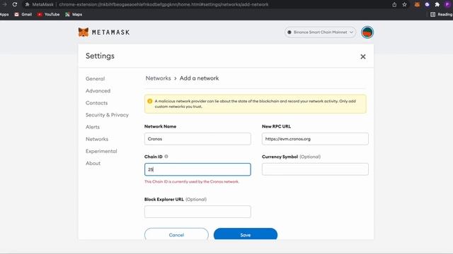This screenshot has height=254, width=453.
Task: Open Contacts settings tab
Action: click(x=96, y=103)
